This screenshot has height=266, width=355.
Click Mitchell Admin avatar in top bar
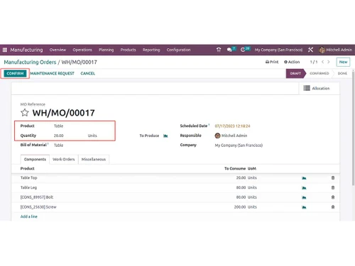[322, 50]
